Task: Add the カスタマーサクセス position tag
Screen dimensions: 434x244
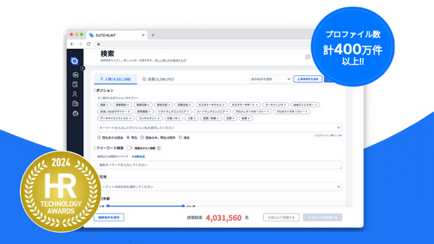Action: (x=212, y=105)
